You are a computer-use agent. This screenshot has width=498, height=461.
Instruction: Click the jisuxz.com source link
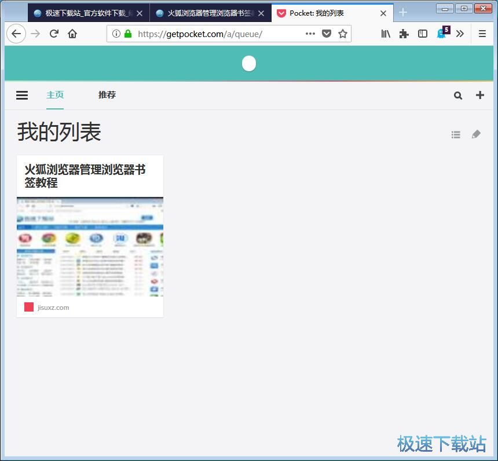53,308
